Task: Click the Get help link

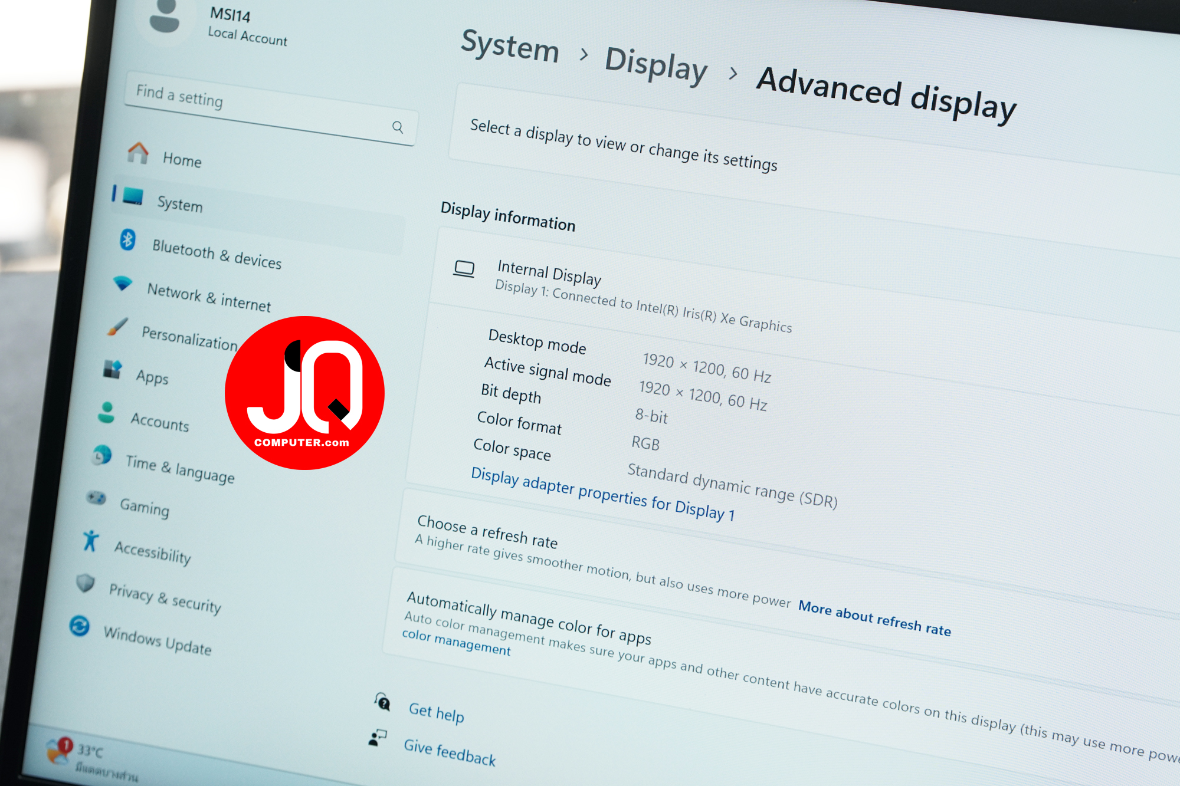Action: pyautogui.click(x=436, y=712)
